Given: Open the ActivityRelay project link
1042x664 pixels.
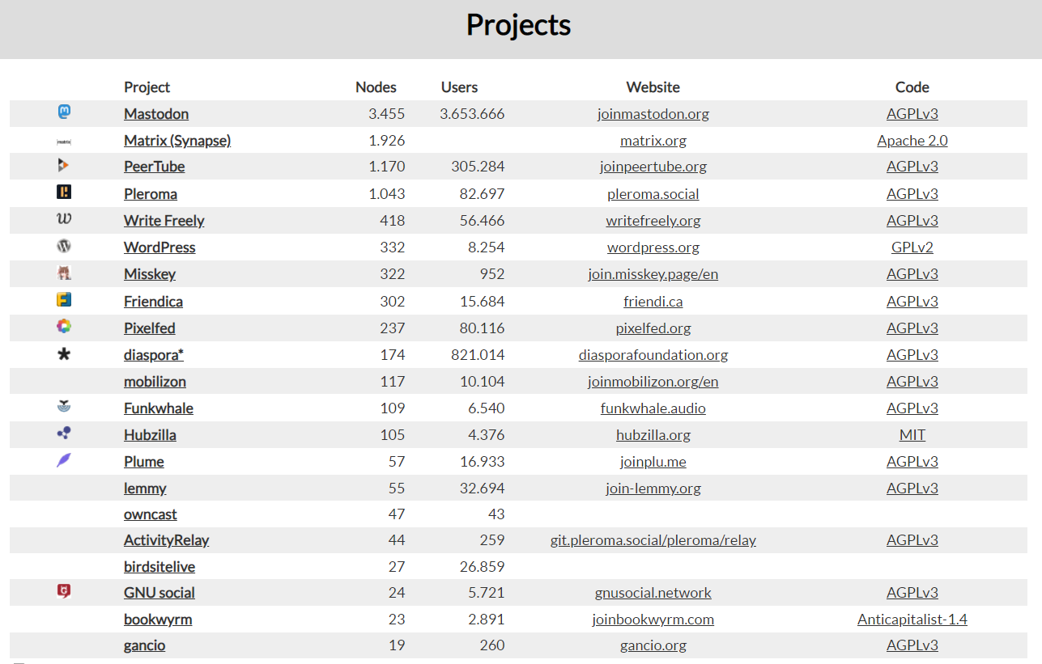Looking at the screenshot, I should (x=167, y=540).
